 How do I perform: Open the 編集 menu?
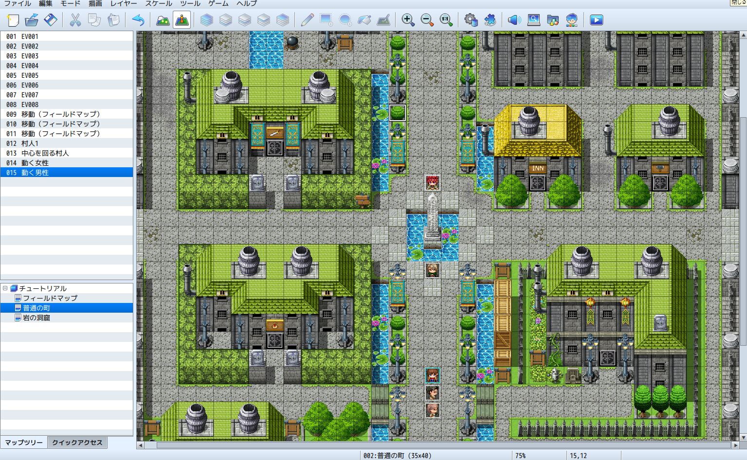[x=45, y=3]
